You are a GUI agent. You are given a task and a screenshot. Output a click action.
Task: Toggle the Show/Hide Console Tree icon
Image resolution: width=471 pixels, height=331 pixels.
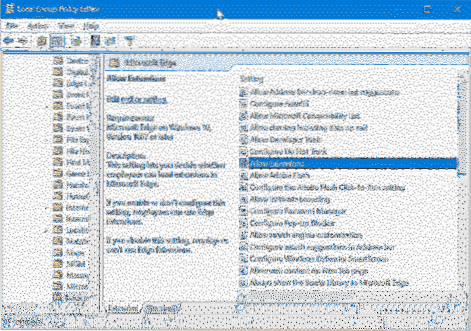click(x=57, y=41)
